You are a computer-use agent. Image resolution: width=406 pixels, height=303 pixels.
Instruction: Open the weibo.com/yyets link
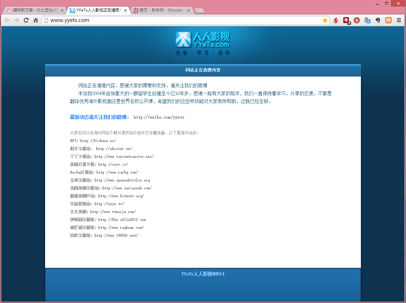pos(159,117)
